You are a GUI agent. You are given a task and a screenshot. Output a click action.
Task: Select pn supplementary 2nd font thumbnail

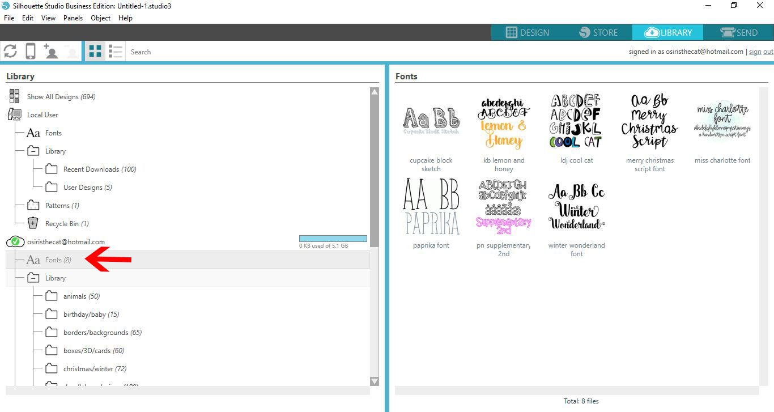(x=504, y=207)
